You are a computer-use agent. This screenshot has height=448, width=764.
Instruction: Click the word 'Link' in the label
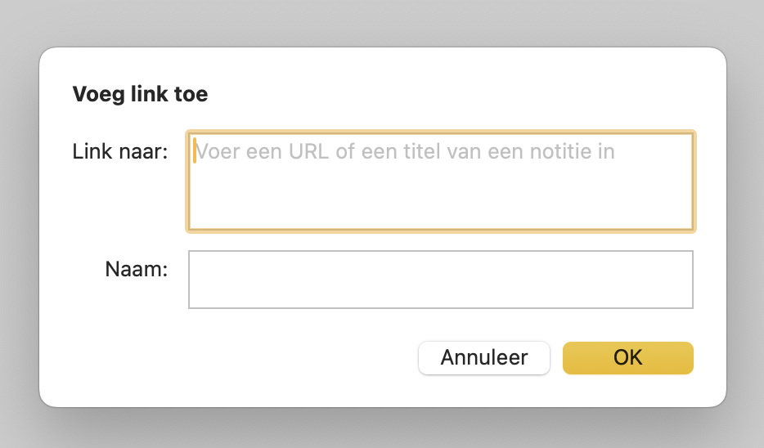click(90, 152)
